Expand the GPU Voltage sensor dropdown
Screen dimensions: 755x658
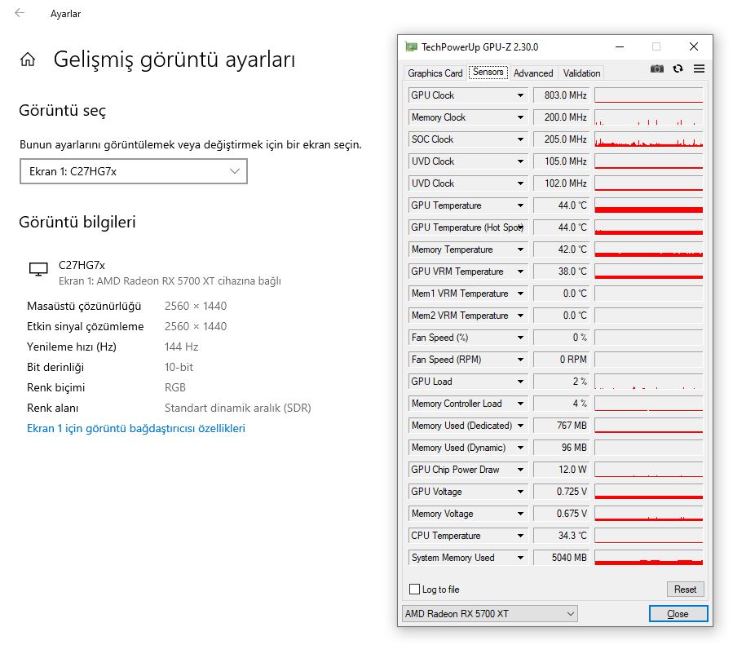(x=520, y=492)
